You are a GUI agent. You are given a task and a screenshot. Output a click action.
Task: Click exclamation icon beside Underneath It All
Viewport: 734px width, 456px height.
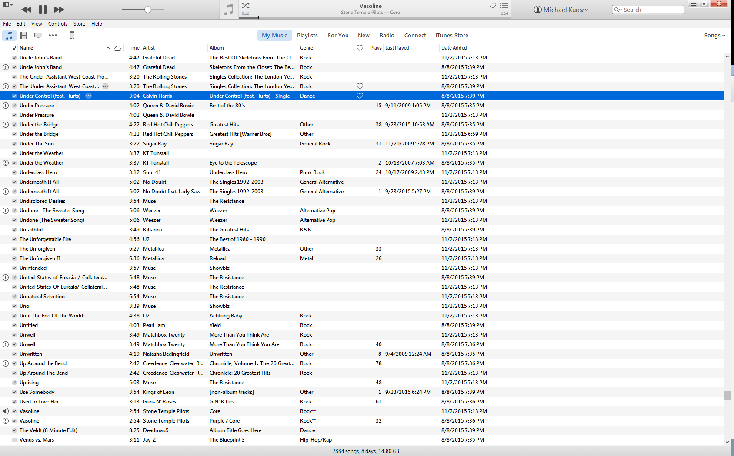tap(6, 192)
